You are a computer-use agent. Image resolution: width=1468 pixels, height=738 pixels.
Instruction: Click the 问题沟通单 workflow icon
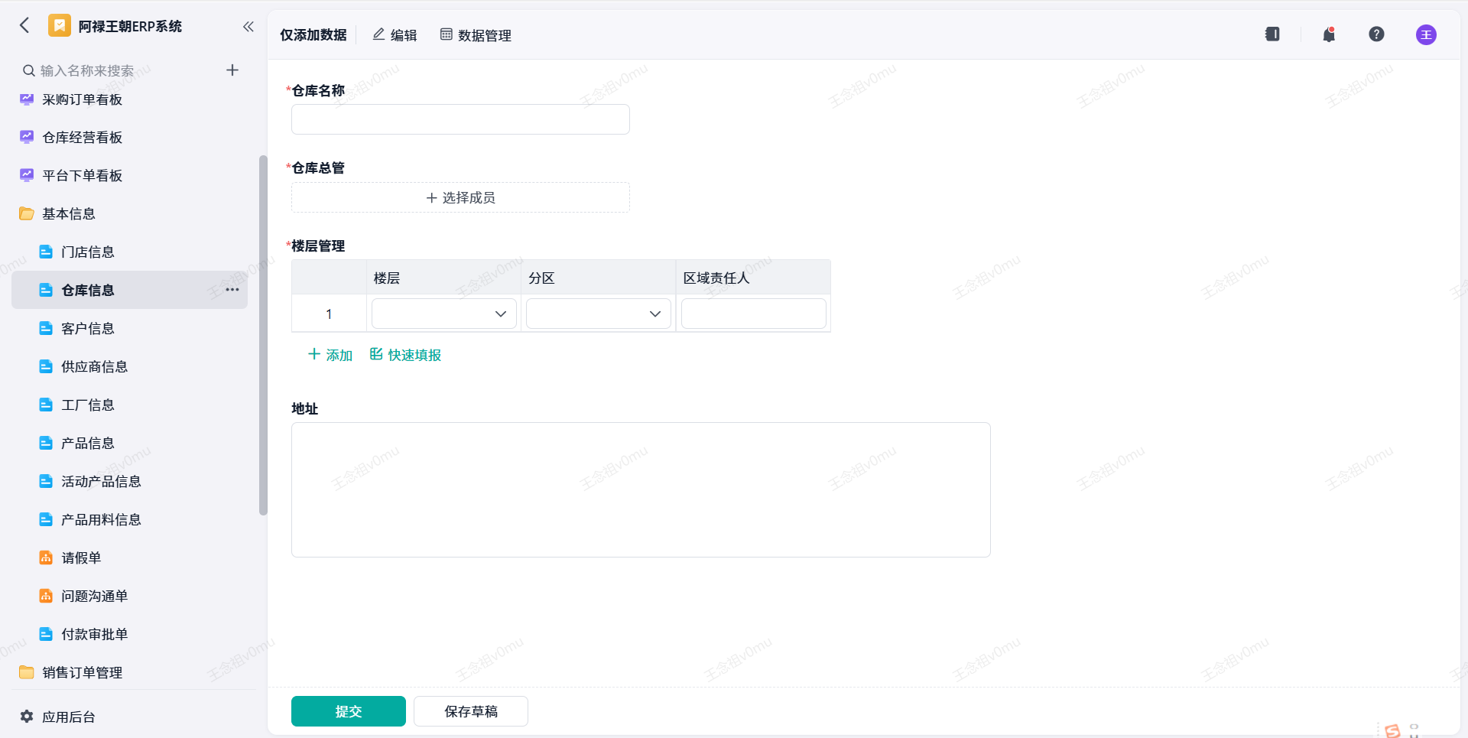(x=46, y=596)
